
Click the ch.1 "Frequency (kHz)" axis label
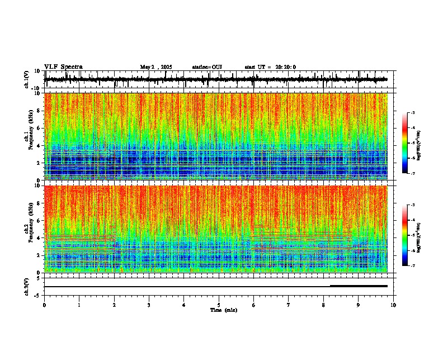(31, 130)
